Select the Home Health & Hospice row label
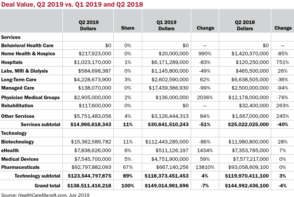Image resolution: width=294 pixels, height=197 pixels. (x=28, y=54)
